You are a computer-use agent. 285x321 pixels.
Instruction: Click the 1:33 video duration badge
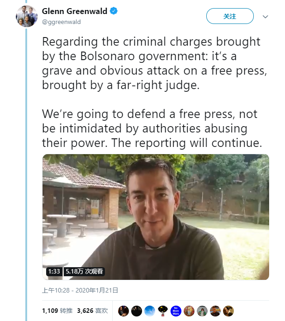[54, 272]
